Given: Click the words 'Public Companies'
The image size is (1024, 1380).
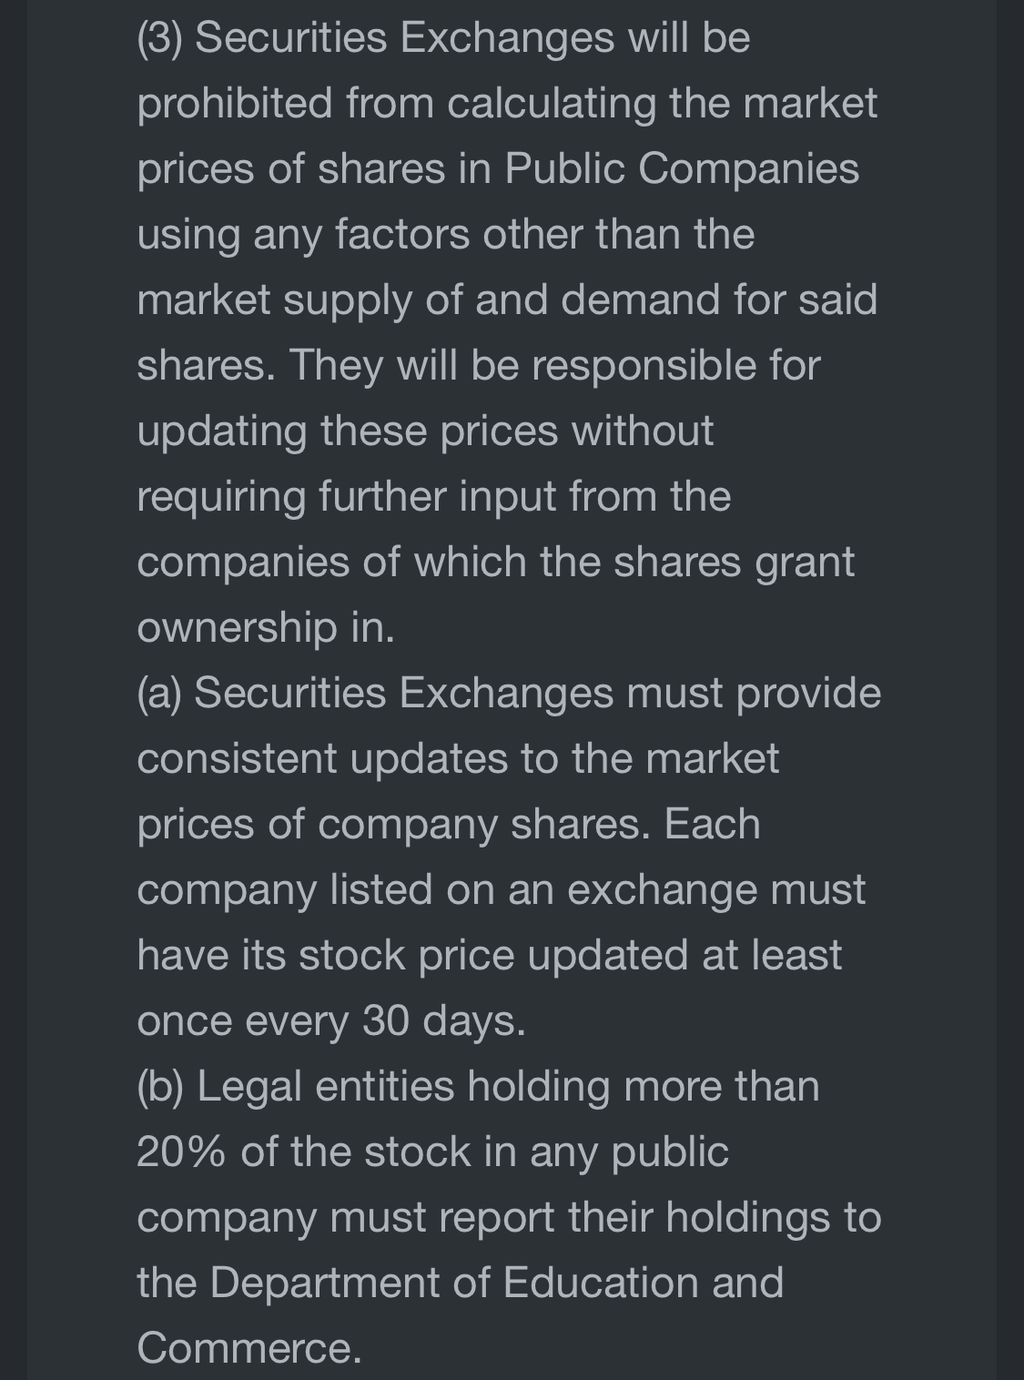Looking at the screenshot, I should click(x=682, y=168).
